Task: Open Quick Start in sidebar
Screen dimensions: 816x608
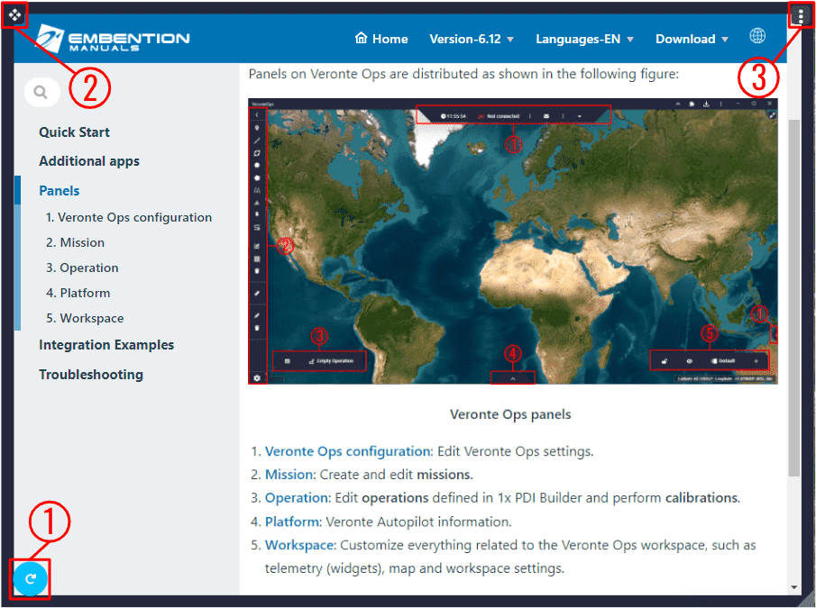Action: click(x=74, y=132)
